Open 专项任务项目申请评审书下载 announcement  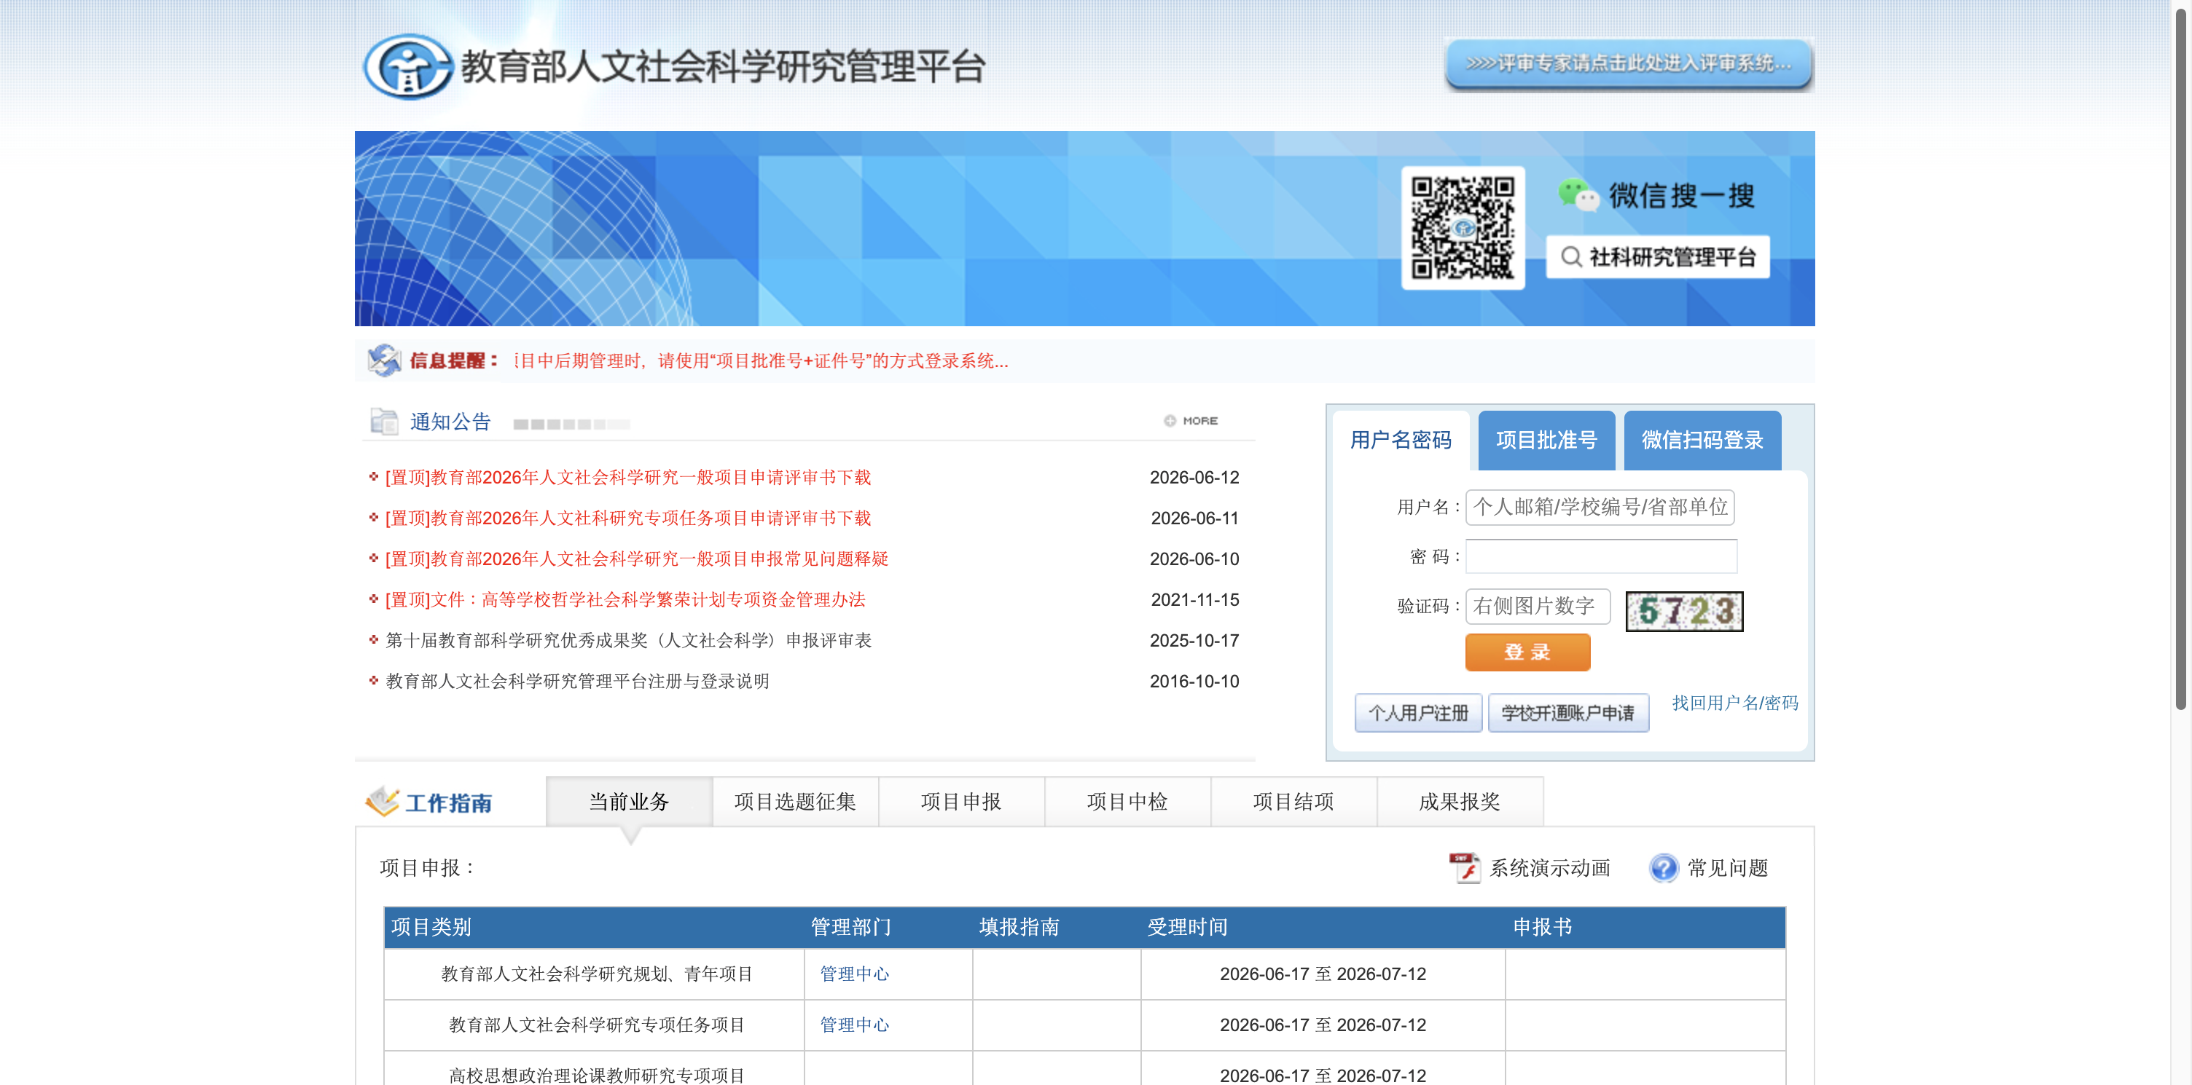click(x=628, y=518)
